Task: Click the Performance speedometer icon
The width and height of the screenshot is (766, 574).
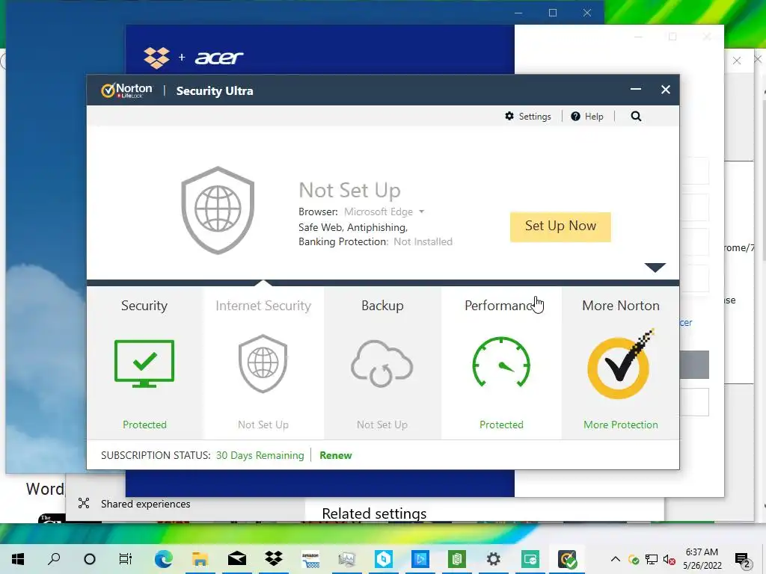Action: click(x=501, y=362)
